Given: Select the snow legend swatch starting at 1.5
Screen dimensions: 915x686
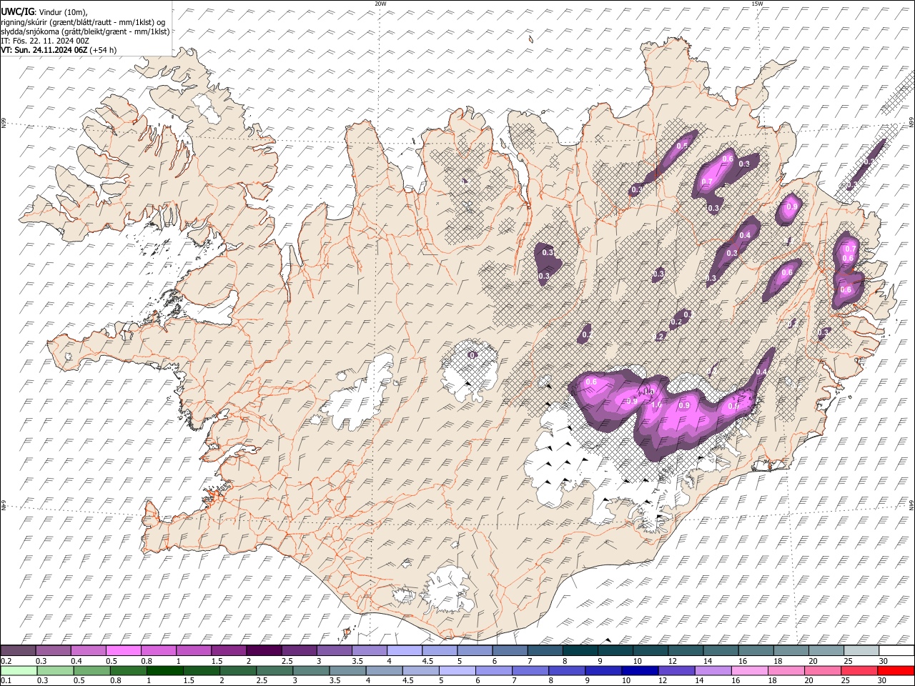Looking at the screenshot, I should tap(229, 650).
